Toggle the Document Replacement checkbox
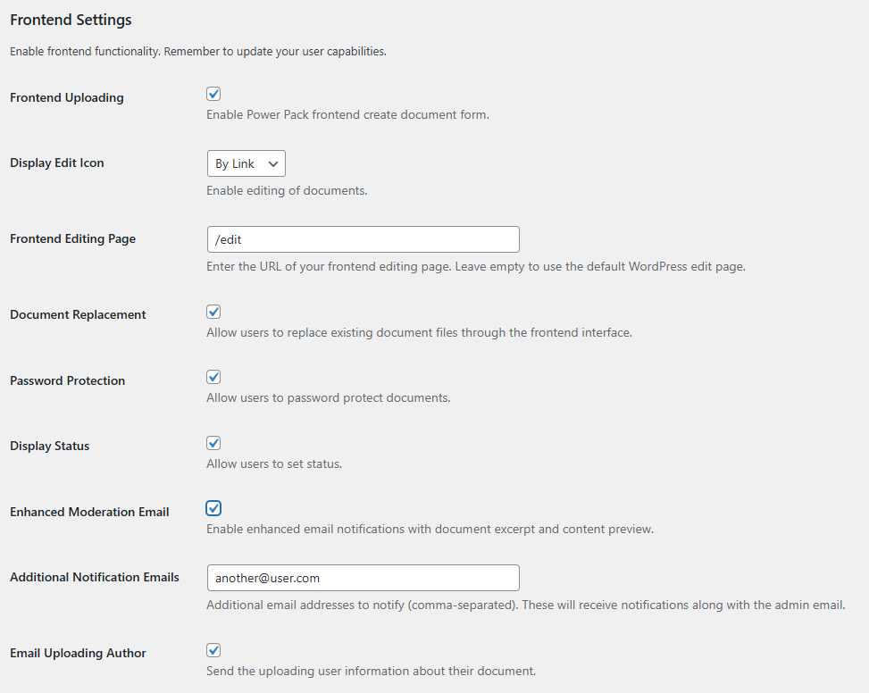The height and width of the screenshot is (693, 869). coord(213,312)
